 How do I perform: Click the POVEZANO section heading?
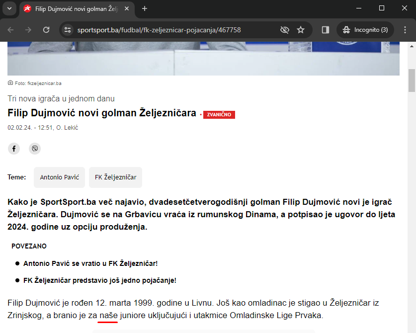29,246
